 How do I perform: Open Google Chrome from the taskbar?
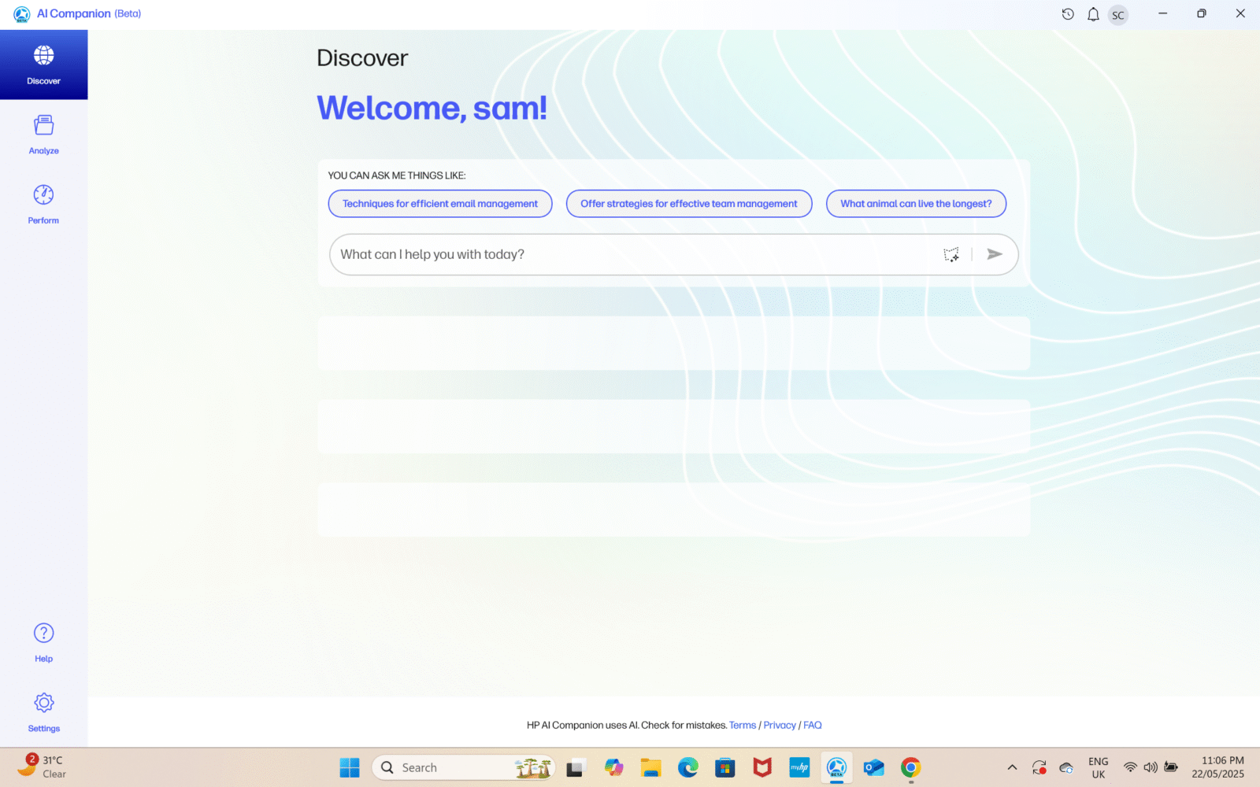pyautogui.click(x=910, y=767)
